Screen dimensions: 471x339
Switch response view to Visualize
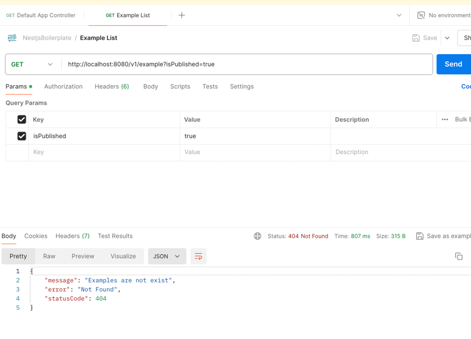point(123,256)
